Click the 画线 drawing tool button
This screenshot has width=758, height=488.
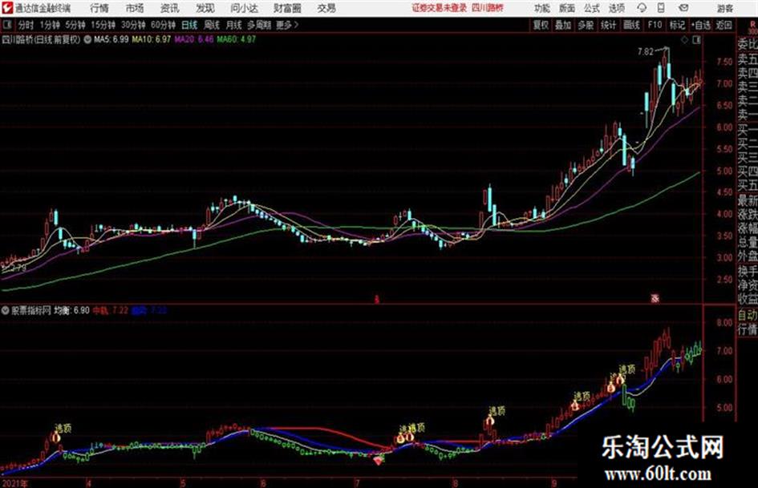point(631,25)
